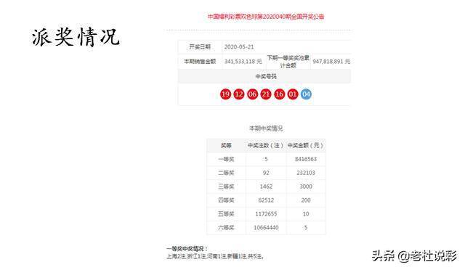Select the 一等奖 row label

point(226,159)
